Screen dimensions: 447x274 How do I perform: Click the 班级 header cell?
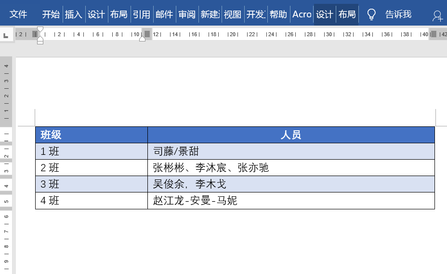(x=92, y=135)
